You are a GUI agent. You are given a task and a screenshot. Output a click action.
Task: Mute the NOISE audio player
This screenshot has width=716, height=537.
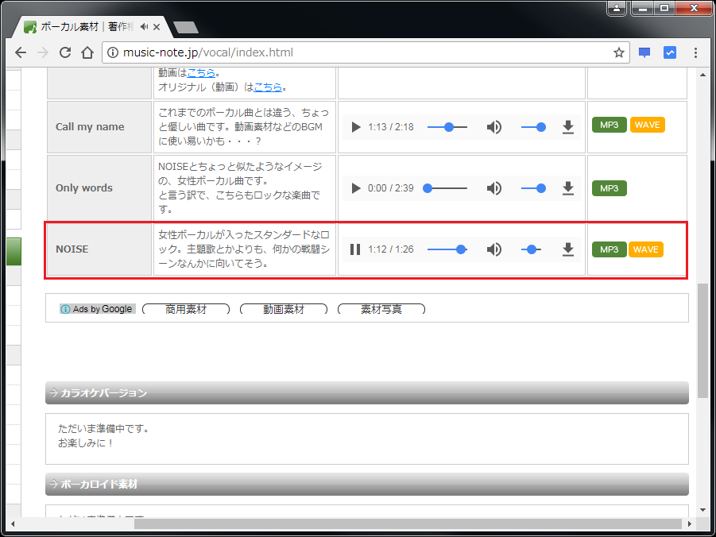tap(494, 249)
